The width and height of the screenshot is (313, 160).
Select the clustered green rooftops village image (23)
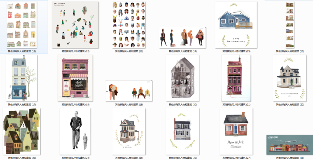coord(21,132)
